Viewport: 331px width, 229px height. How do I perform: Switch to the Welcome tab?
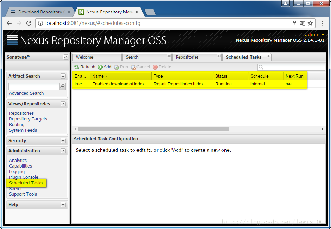(97, 57)
